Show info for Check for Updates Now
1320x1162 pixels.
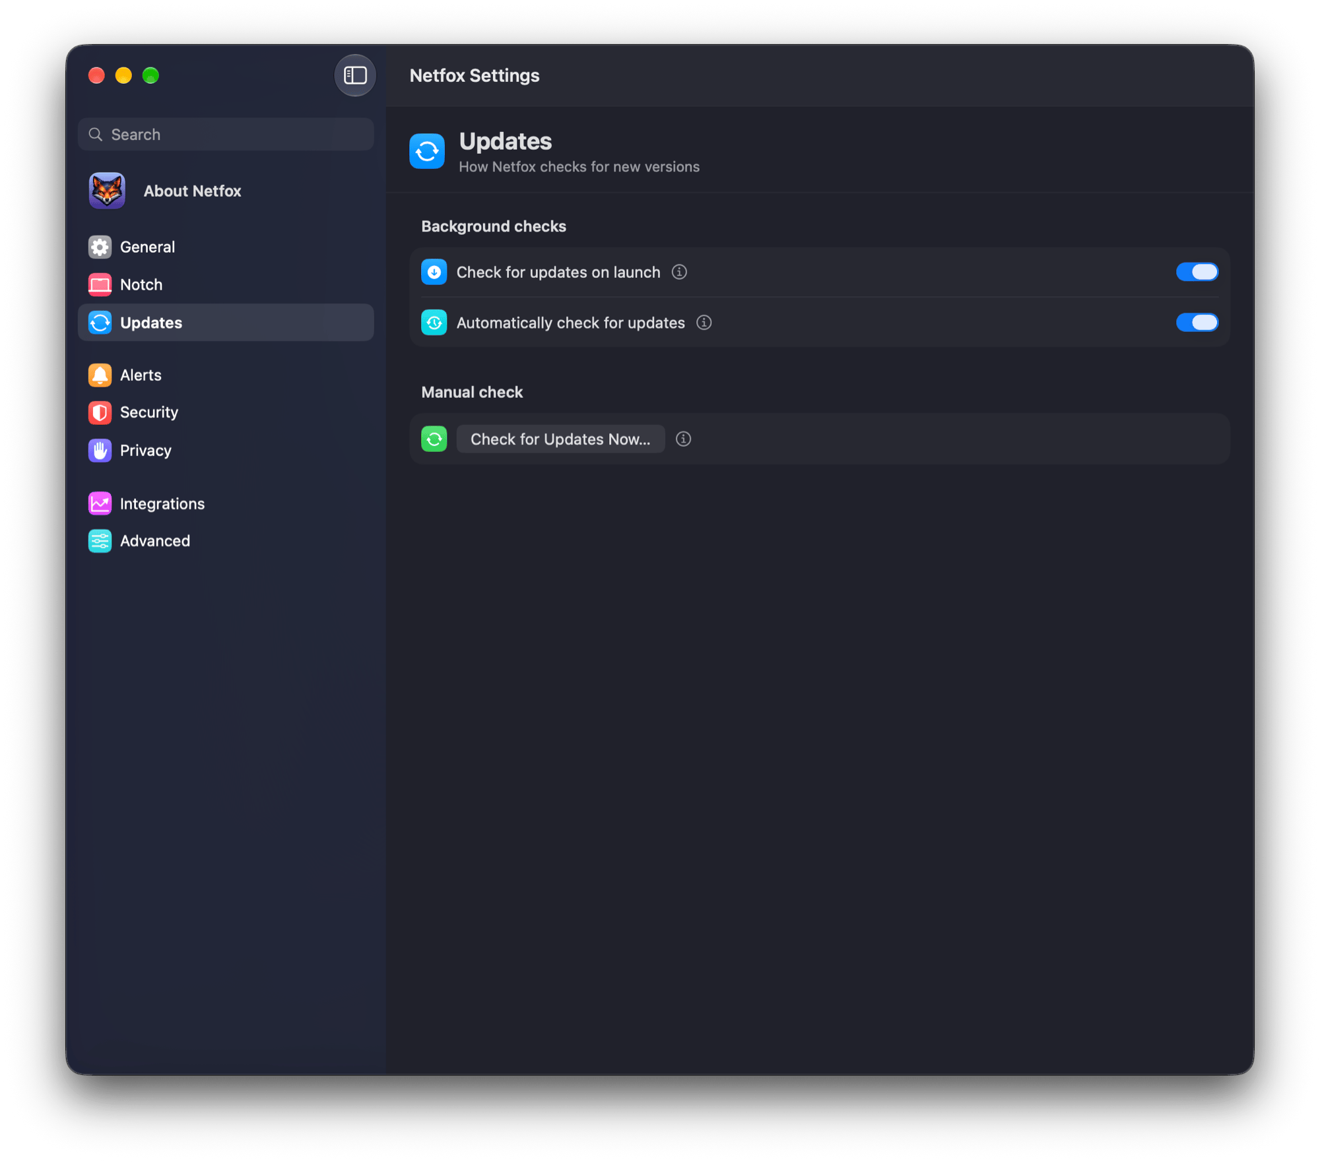click(684, 439)
